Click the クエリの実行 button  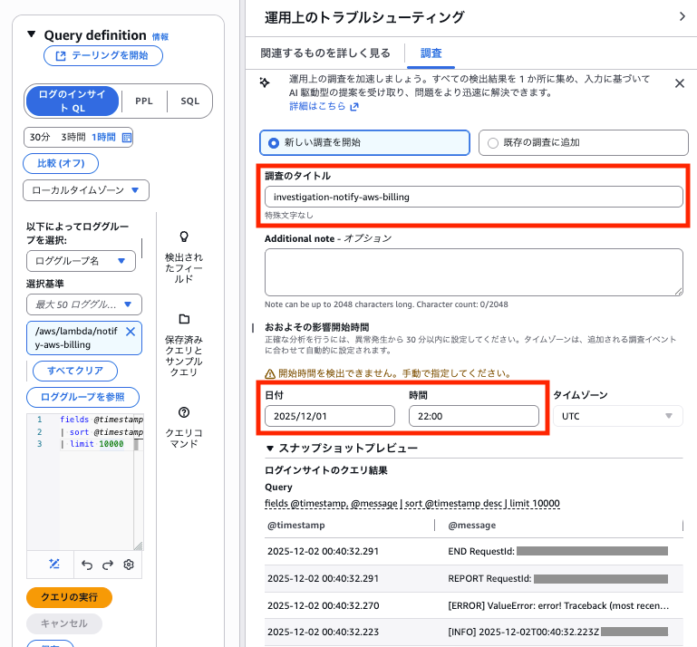[70, 597]
